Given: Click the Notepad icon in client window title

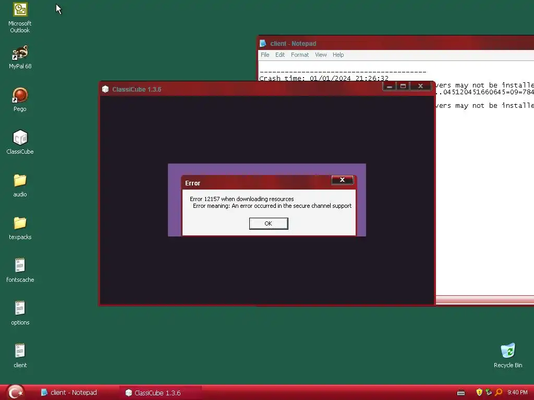Looking at the screenshot, I should (x=263, y=43).
